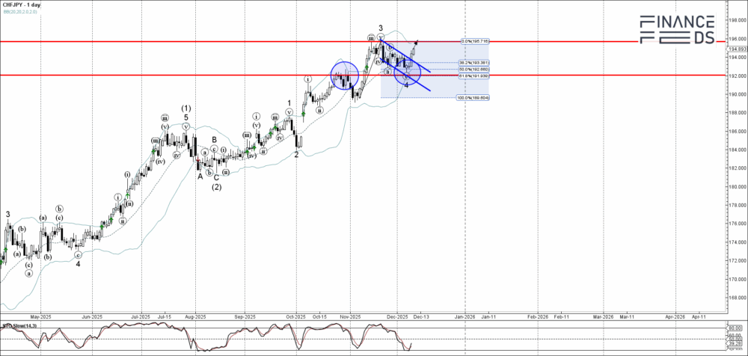This screenshot has width=748, height=356.
Task: Click the 176.000 price axis label
Action: pyautogui.click(x=738, y=224)
